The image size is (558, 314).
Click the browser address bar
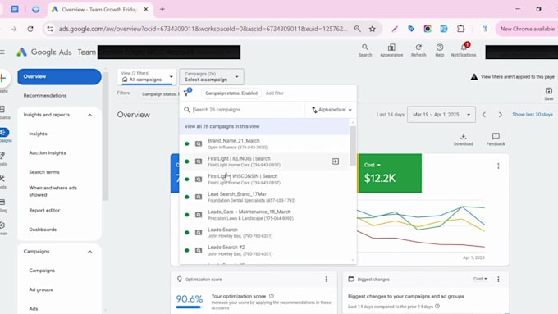tap(203, 29)
